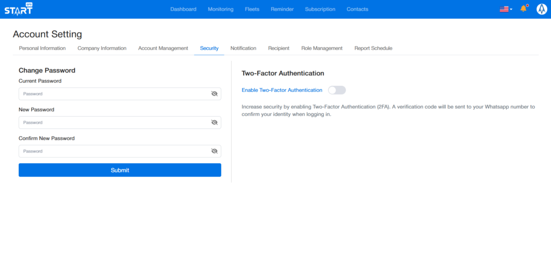Open the US flag language selector
This screenshot has width=551, height=260.
tap(505, 9)
